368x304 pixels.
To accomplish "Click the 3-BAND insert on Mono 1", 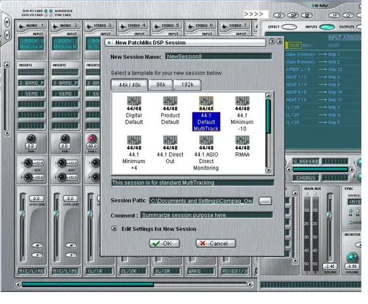I will (x=31, y=83).
